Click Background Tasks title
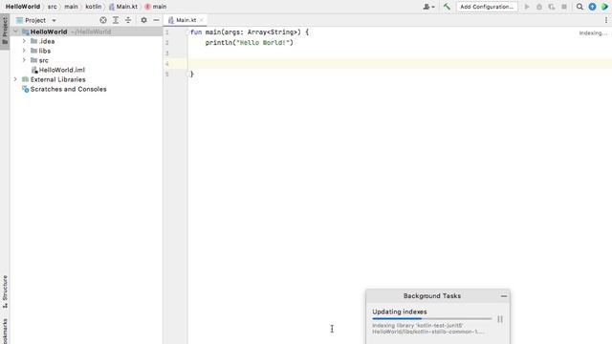This screenshot has width=612, height=344. click(432, 296)
